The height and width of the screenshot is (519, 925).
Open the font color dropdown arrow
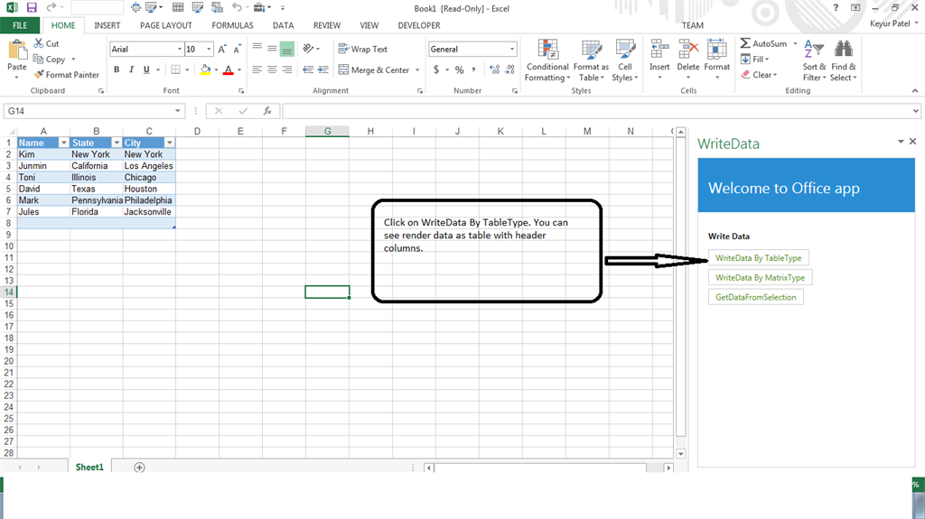point(238,70)
